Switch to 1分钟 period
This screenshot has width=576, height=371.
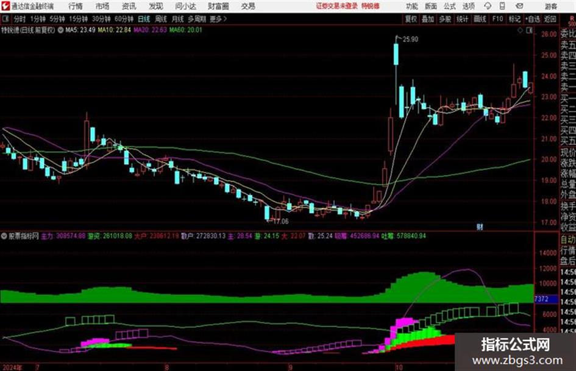click(x=38, y=19)
